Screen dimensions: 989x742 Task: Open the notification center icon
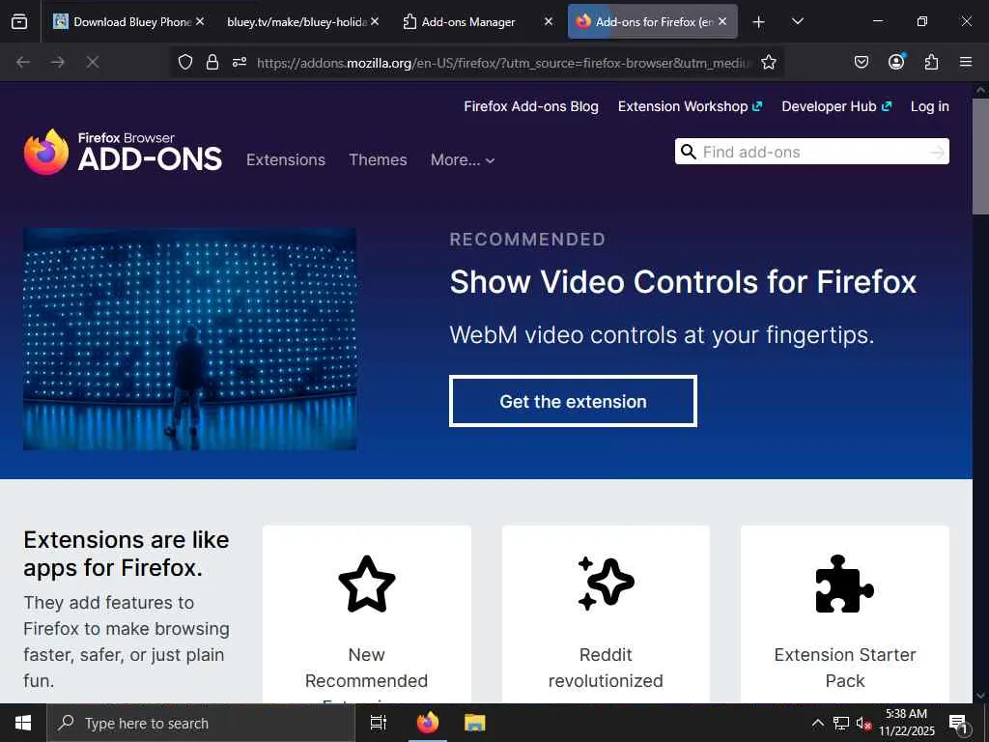tap(958, 724)
